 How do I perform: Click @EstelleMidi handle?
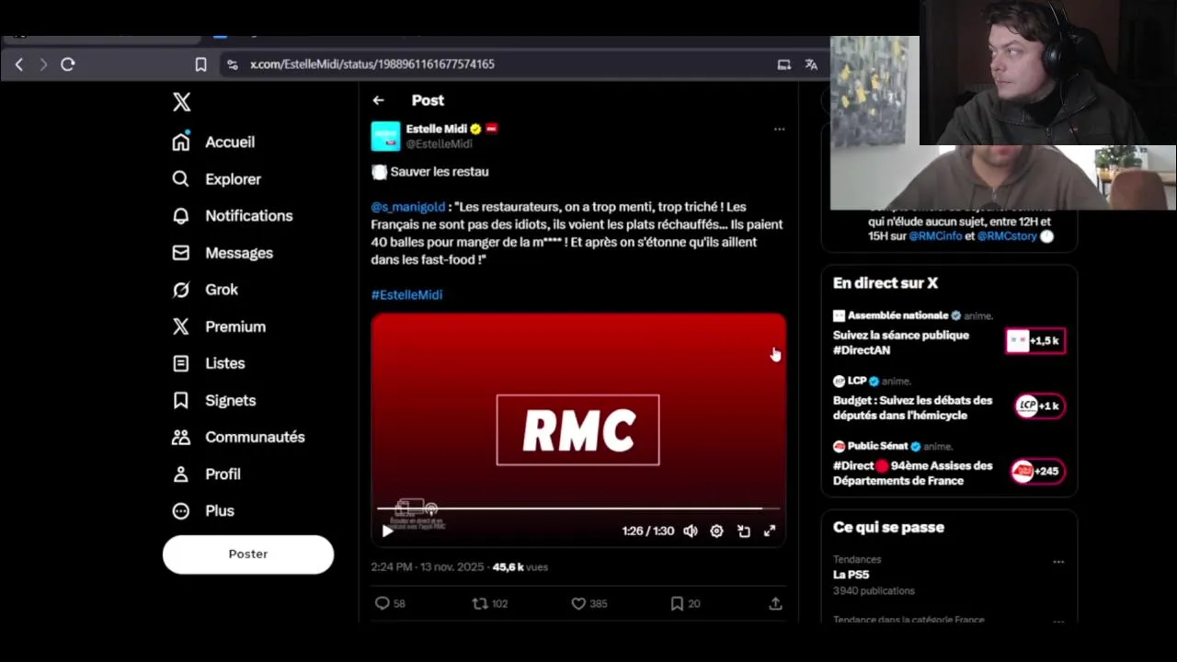coord(440,144)
